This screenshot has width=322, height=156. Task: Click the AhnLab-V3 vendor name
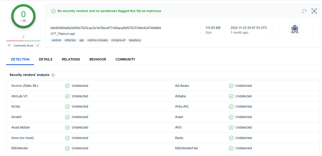[x=19, y=96]
